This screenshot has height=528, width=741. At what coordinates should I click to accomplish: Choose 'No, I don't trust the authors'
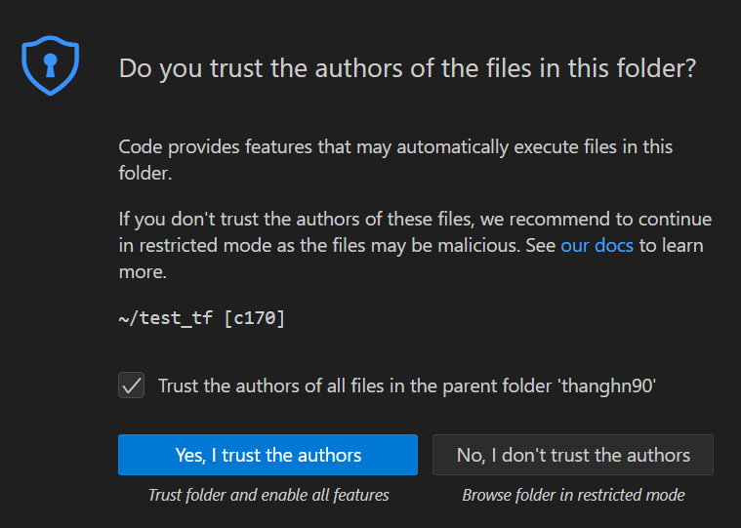pos(573,455)
